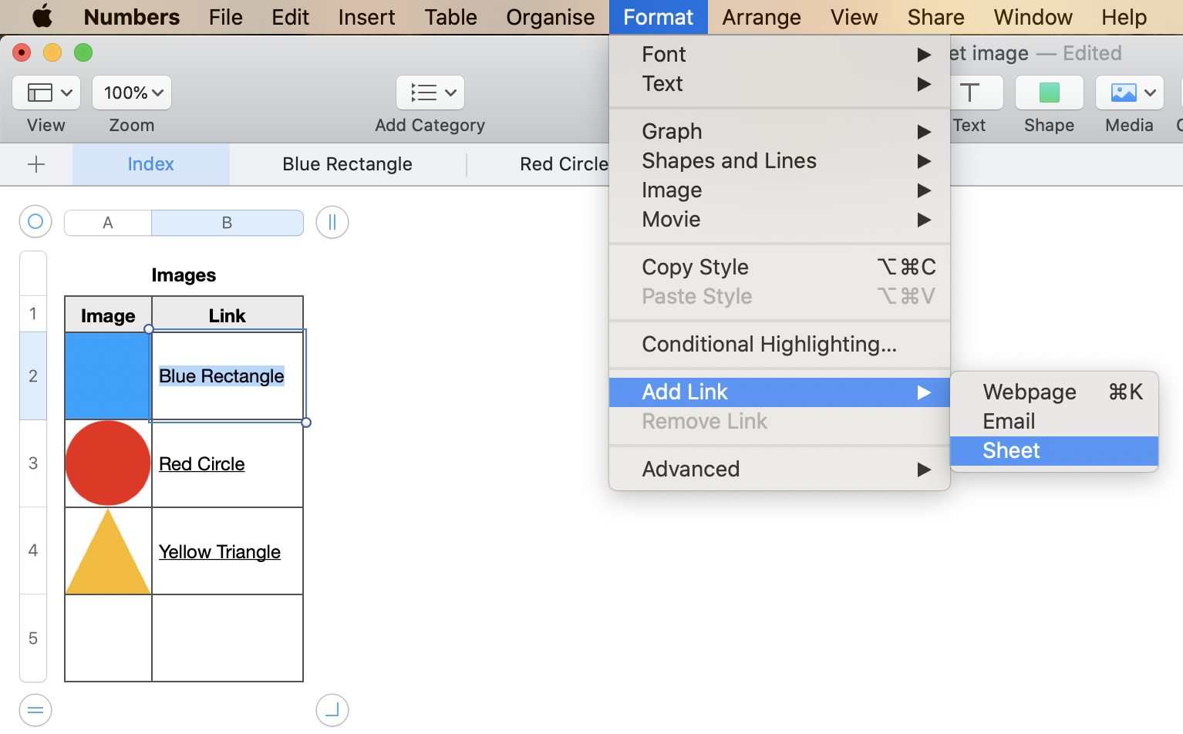Image resolution: width=1183 pixels, height=734 pixels.
Task: Select the blue rectangle image cell
Action: (x=108, y=376)
